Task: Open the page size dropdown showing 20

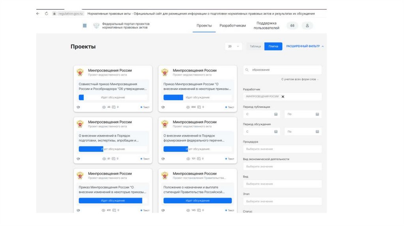Action: click(234, 46)
